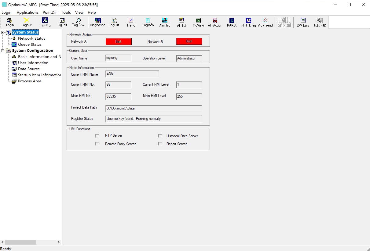Click the User Name field
This screenshot has height=251, width=370.
[x=119, y=58]
